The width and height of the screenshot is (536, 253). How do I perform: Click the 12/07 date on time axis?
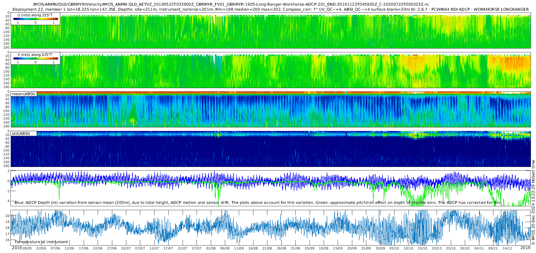pos(154,248)
